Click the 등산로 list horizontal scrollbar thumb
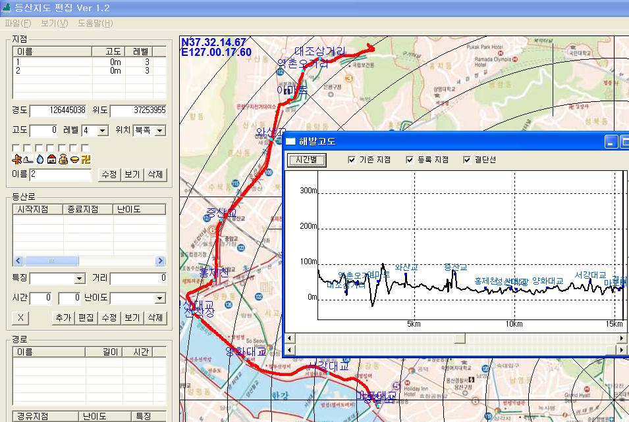The width and height of the screenshot is (629, 422). [x=51, y=261]
